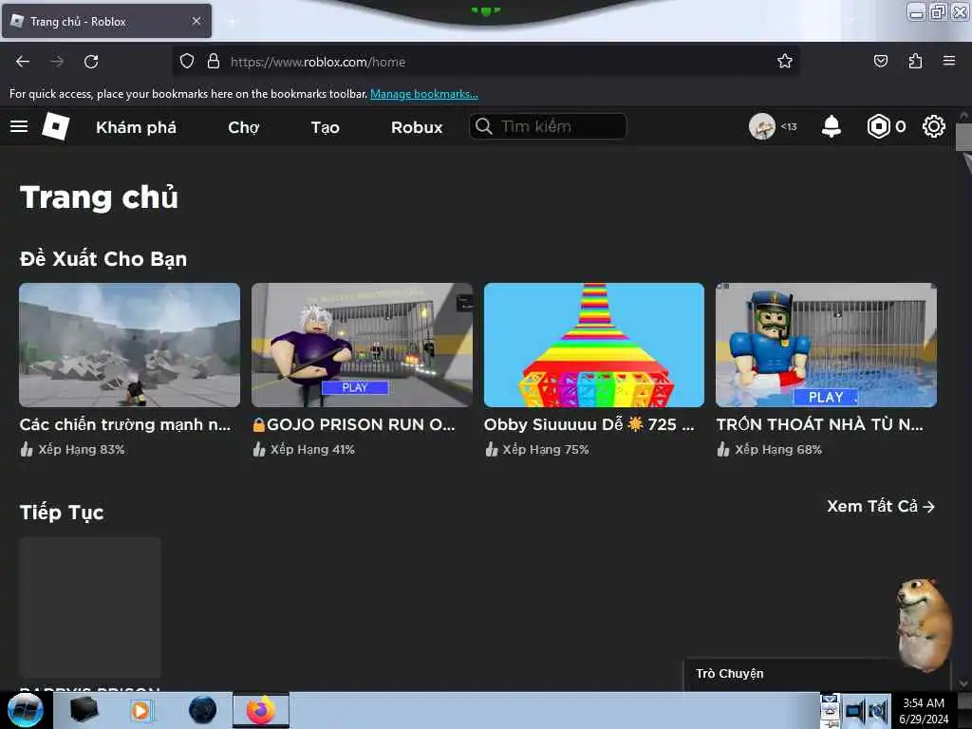Open GOJO PRISON RUN game thumbnail
Image resolution: width=972 pixels, height=729 pixels.
click(362, 345)
